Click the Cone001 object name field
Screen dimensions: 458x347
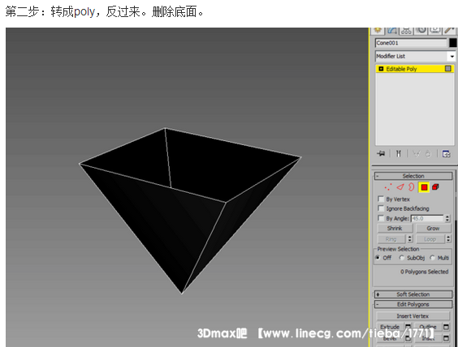coord(411,43)
